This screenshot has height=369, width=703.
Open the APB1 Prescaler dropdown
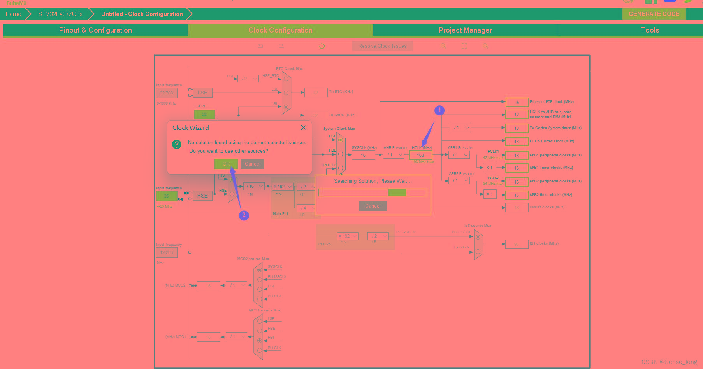(x=459, y=155)
